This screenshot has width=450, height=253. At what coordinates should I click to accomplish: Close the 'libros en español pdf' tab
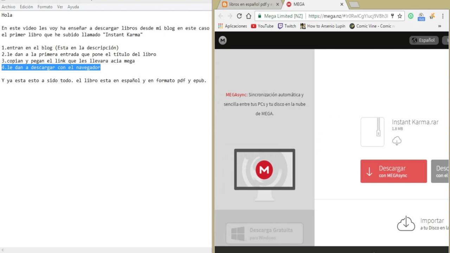coord(277,5)
